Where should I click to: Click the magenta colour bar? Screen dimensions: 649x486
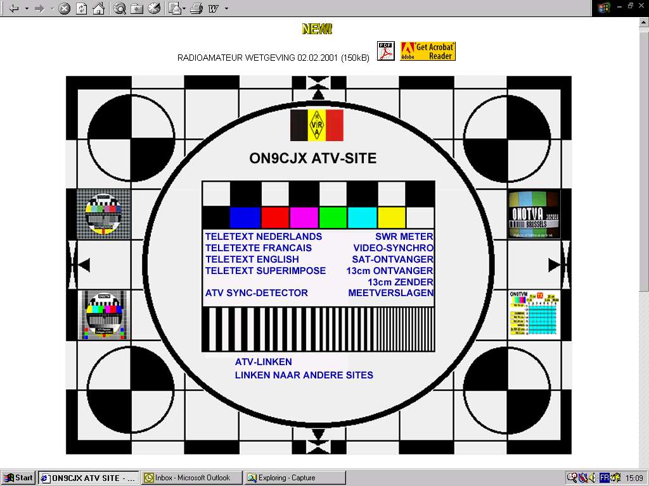point(304,218)
